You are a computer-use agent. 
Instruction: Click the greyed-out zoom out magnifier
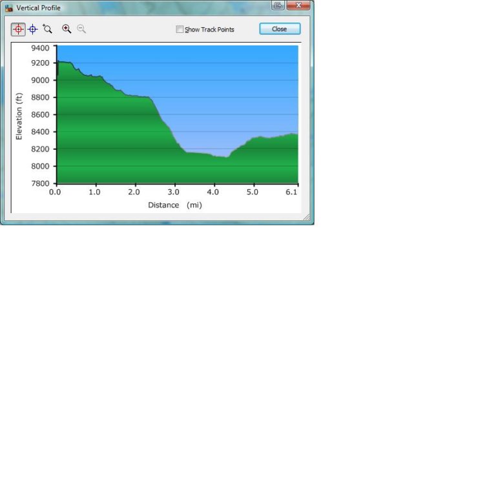(81, 29)
